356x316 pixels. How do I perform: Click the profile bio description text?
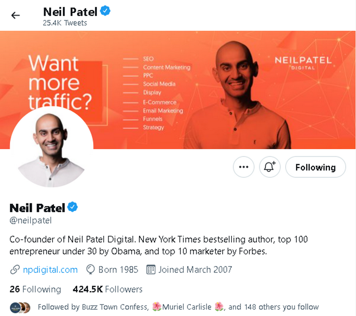158,245
